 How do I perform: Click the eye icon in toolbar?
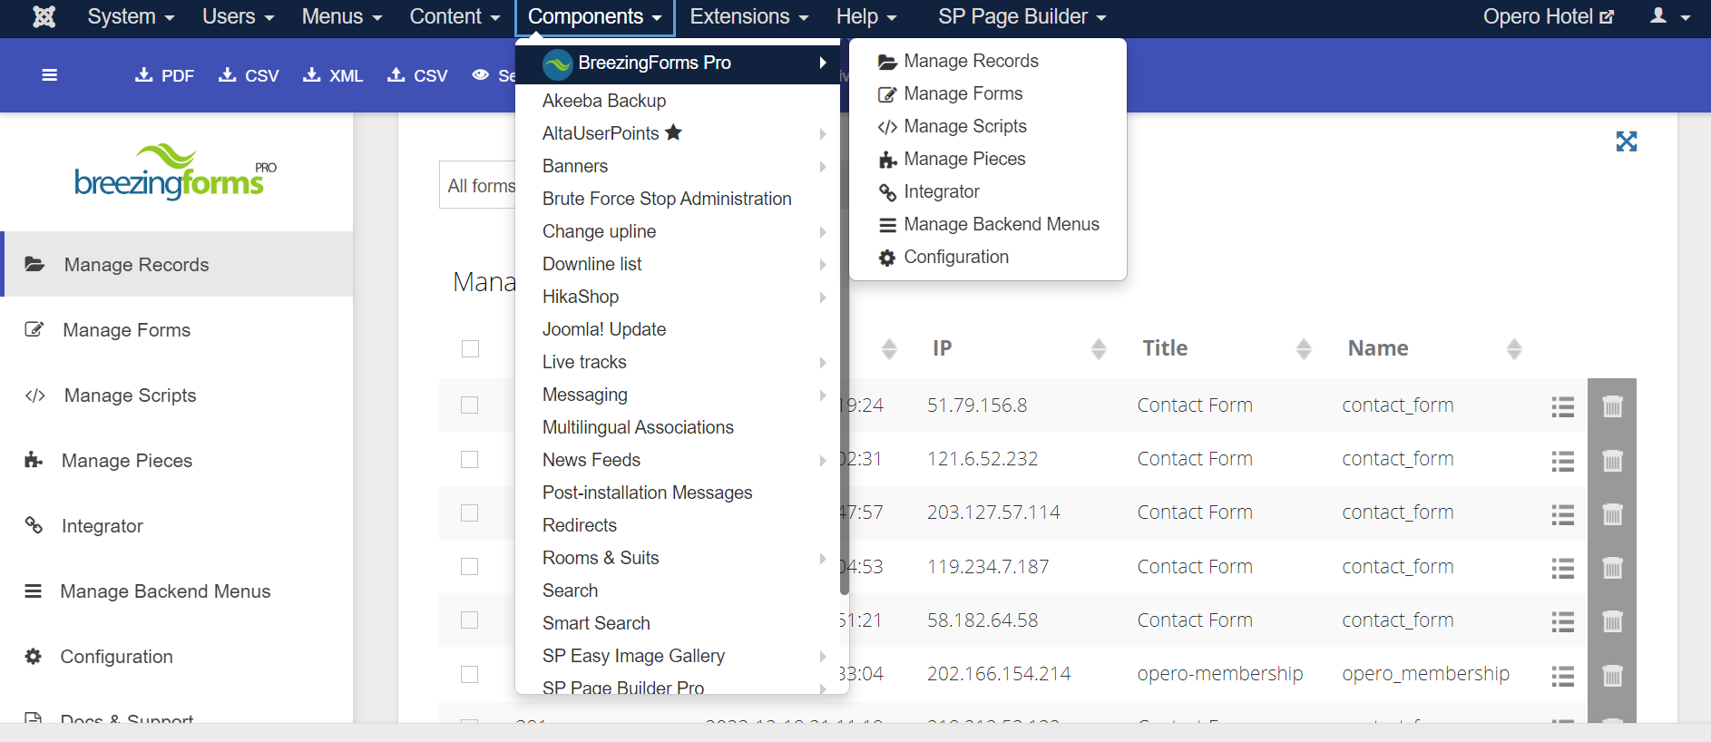click(x=481, y=75)
